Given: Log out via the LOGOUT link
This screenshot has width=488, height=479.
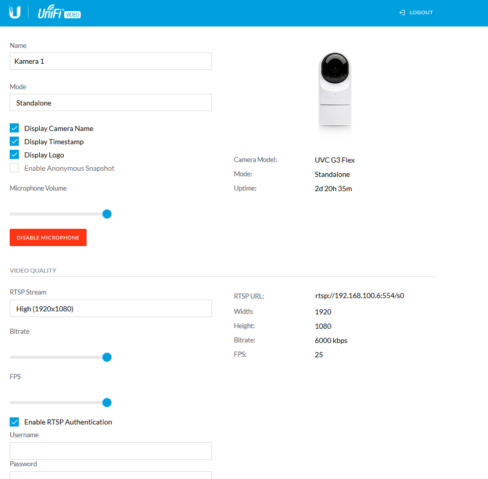Looking at the screenshot, I should 421,13.
